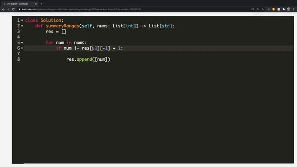Click 'nums:' at end of line 5
The height and width of the screenshot is (167, 297).
(x=80, y=43)
